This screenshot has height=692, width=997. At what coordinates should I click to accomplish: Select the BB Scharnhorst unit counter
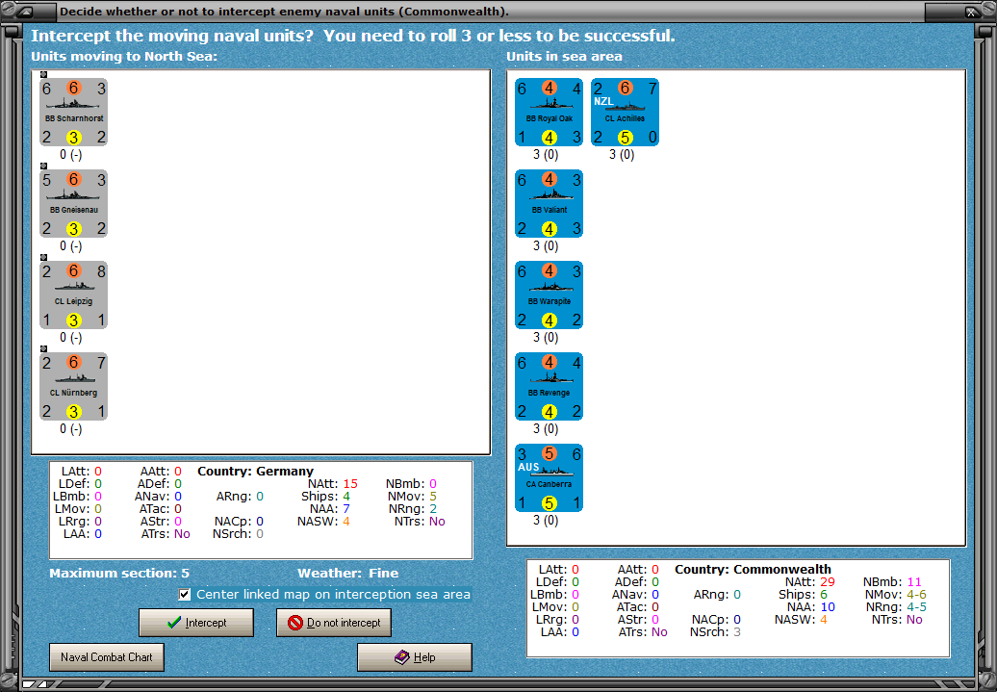[73, 112]
